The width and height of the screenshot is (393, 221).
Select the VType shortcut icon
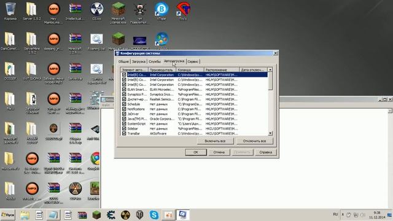[x=161, y=11]
